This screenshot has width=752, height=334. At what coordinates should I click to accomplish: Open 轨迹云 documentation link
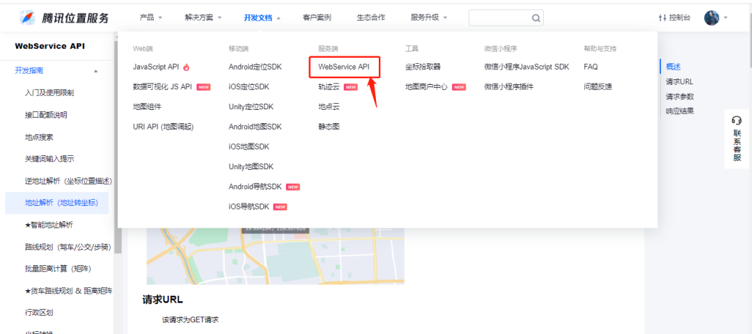pos(329,87)
